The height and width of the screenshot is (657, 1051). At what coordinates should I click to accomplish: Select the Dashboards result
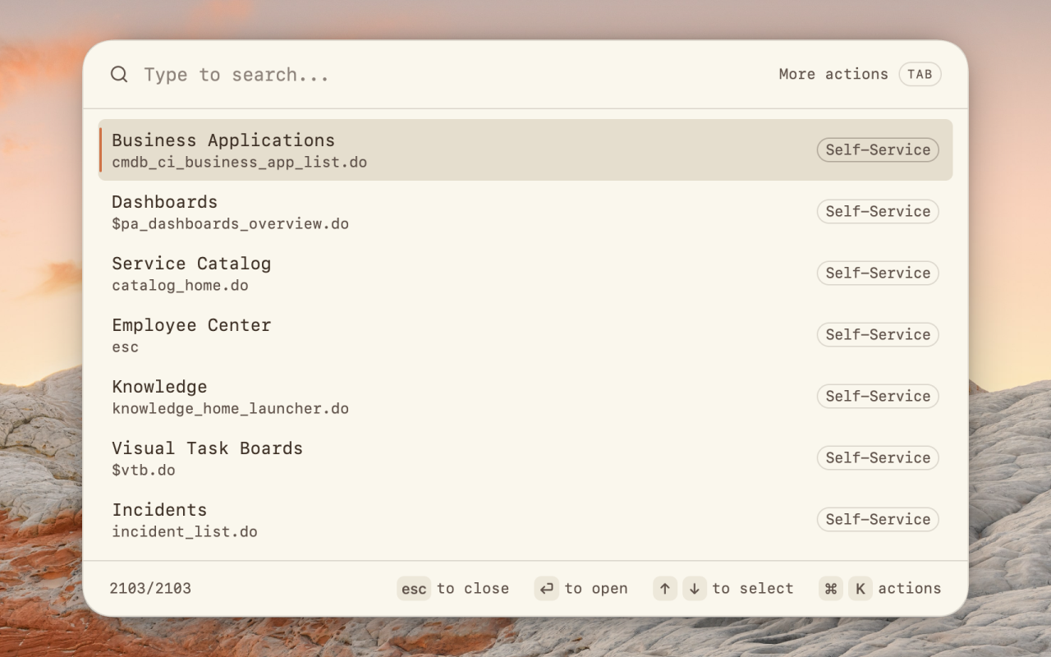(x=525, y=211)
